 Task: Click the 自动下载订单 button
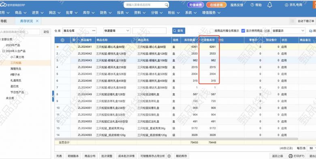point(306,21)
